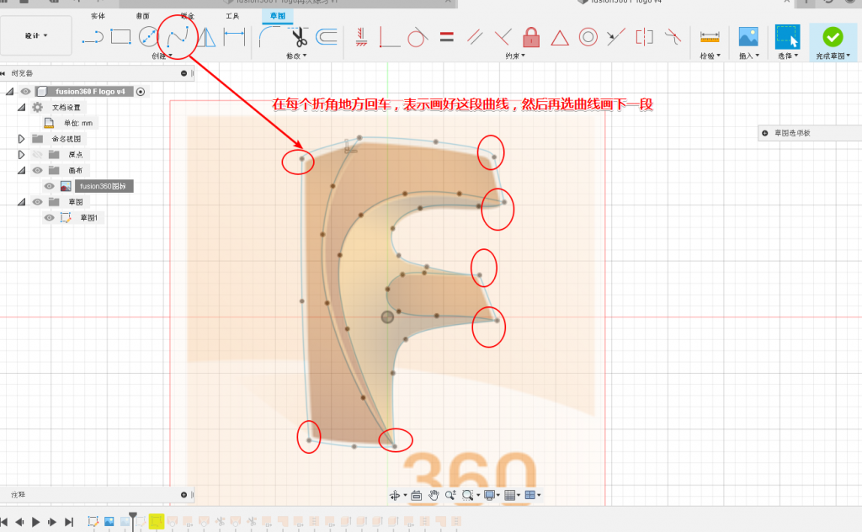
Task: Apply the Parallel constraint
Action: [x=475, y=37]
